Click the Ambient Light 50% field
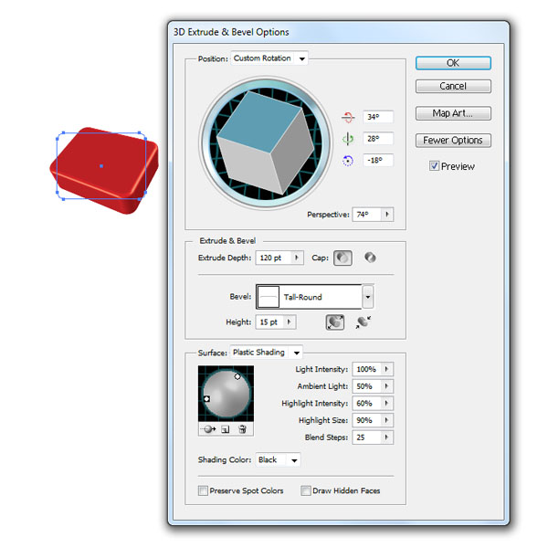The height and width of the screenshot is (548, 548). (x=366, y=386)
